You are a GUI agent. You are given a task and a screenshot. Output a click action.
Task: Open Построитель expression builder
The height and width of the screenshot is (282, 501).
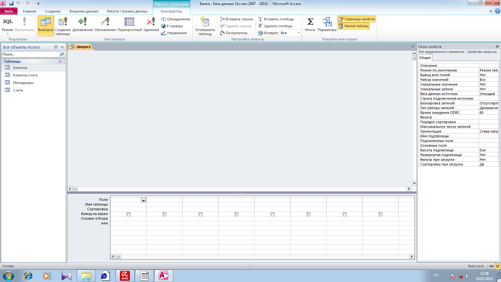(234, 33)
